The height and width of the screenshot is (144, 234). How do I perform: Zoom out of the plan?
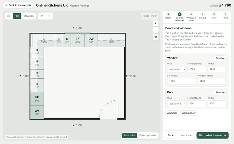point(155,30)
